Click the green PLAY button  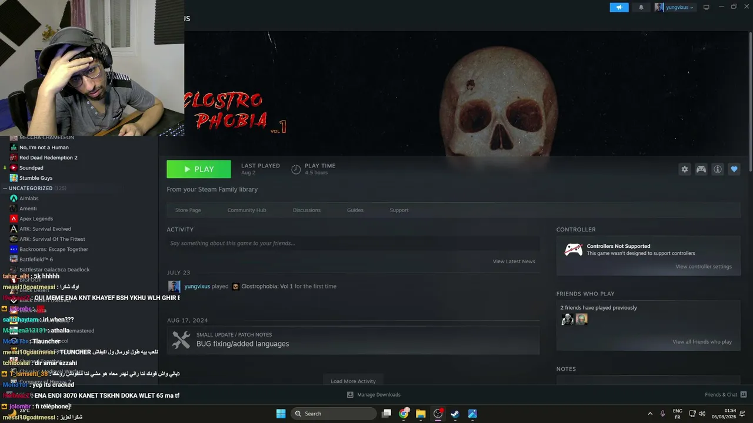pos(199,169)
